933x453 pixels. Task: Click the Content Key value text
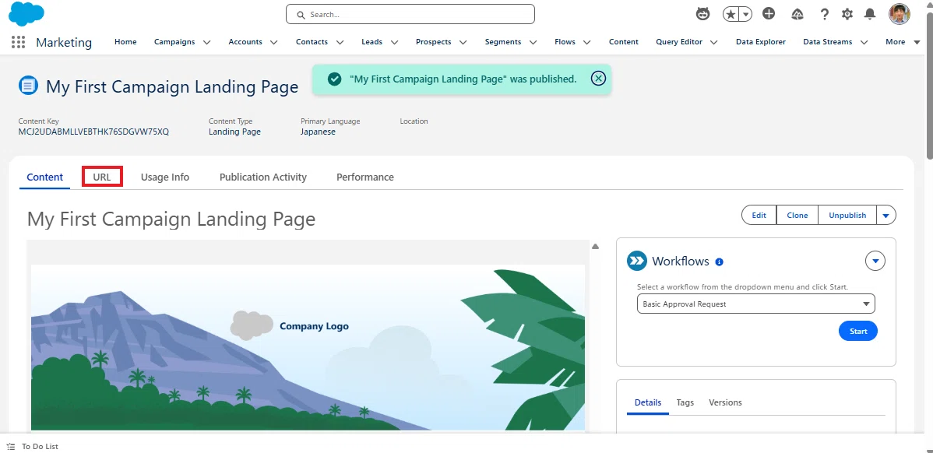[x=93, y=132]
